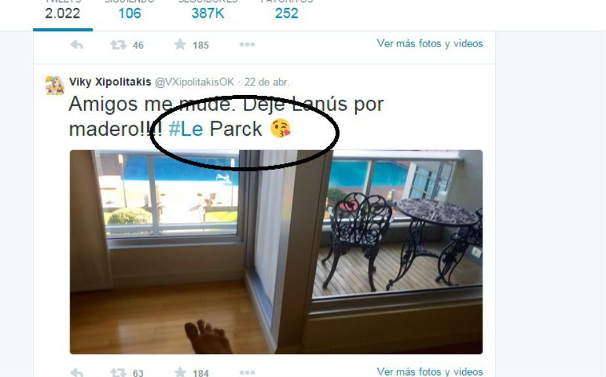Open the @VXipolitakisOK handle

click(x=194, y=82)
